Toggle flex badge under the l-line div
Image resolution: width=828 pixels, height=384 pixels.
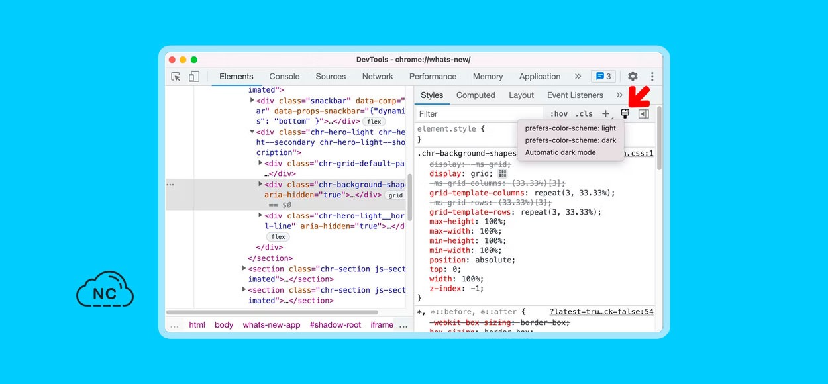pyautogui.click(x=278, y=237)
